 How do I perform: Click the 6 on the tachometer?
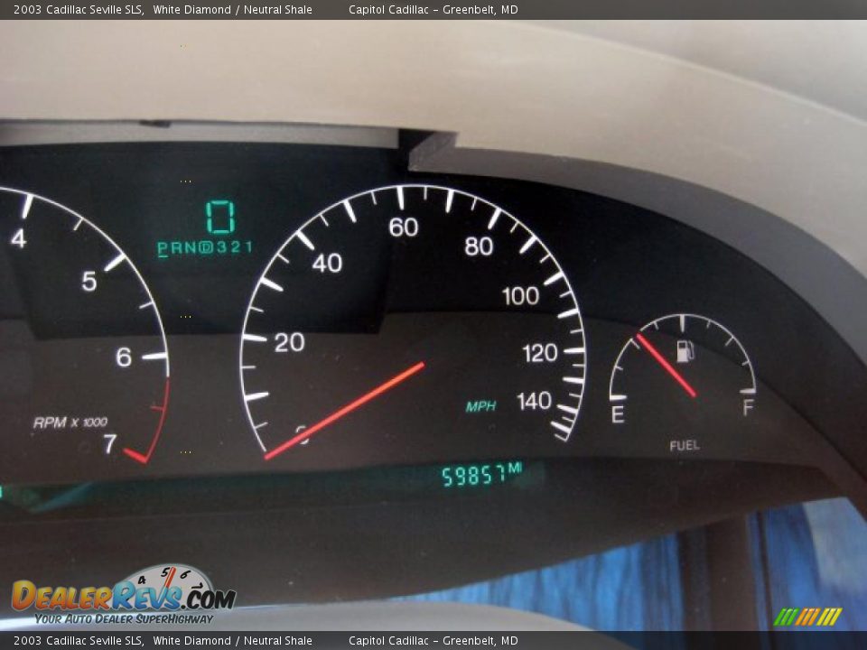coord(124,357)
